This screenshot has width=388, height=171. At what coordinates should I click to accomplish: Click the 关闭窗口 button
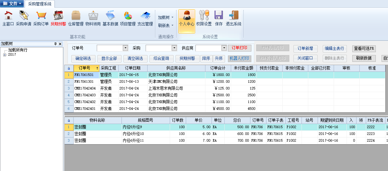pyautogui.click(x=305, y=59)
